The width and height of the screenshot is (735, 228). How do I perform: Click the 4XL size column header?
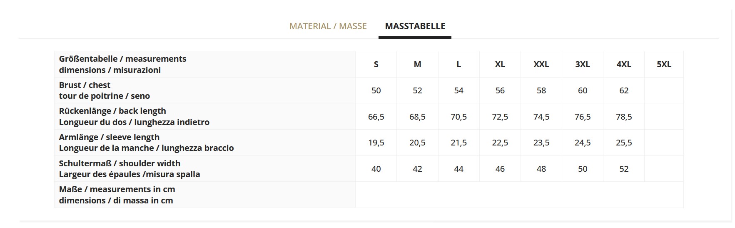coord(623,64)
